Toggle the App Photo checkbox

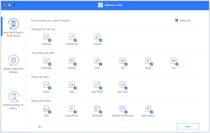101,88
